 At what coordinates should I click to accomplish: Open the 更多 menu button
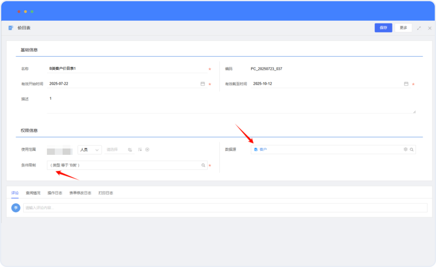403,28
